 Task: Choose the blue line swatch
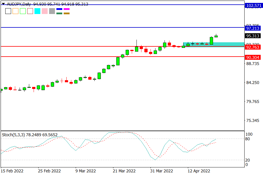point(59,9)
